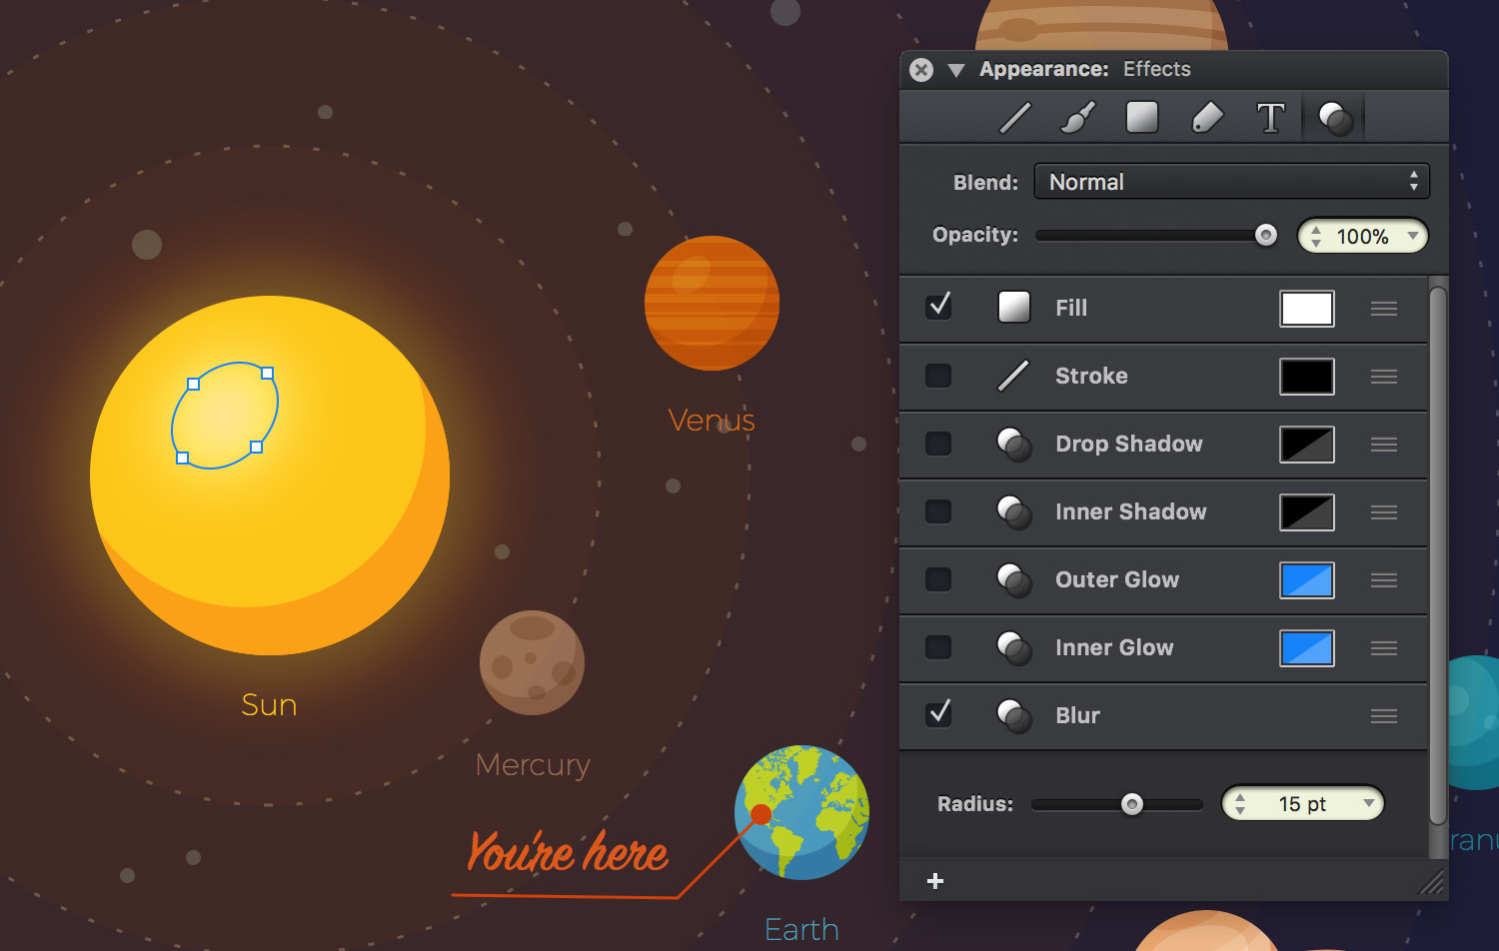
Task: Select the Inner Shadow effect row
Action: (x=1163, y=512)
